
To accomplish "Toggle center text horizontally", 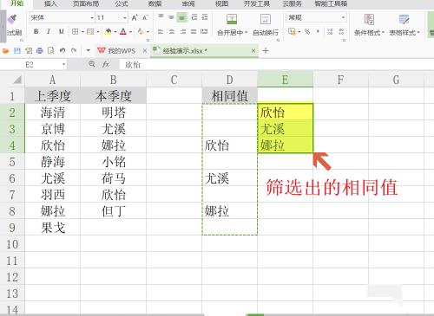I will click(x=172, y=31).
